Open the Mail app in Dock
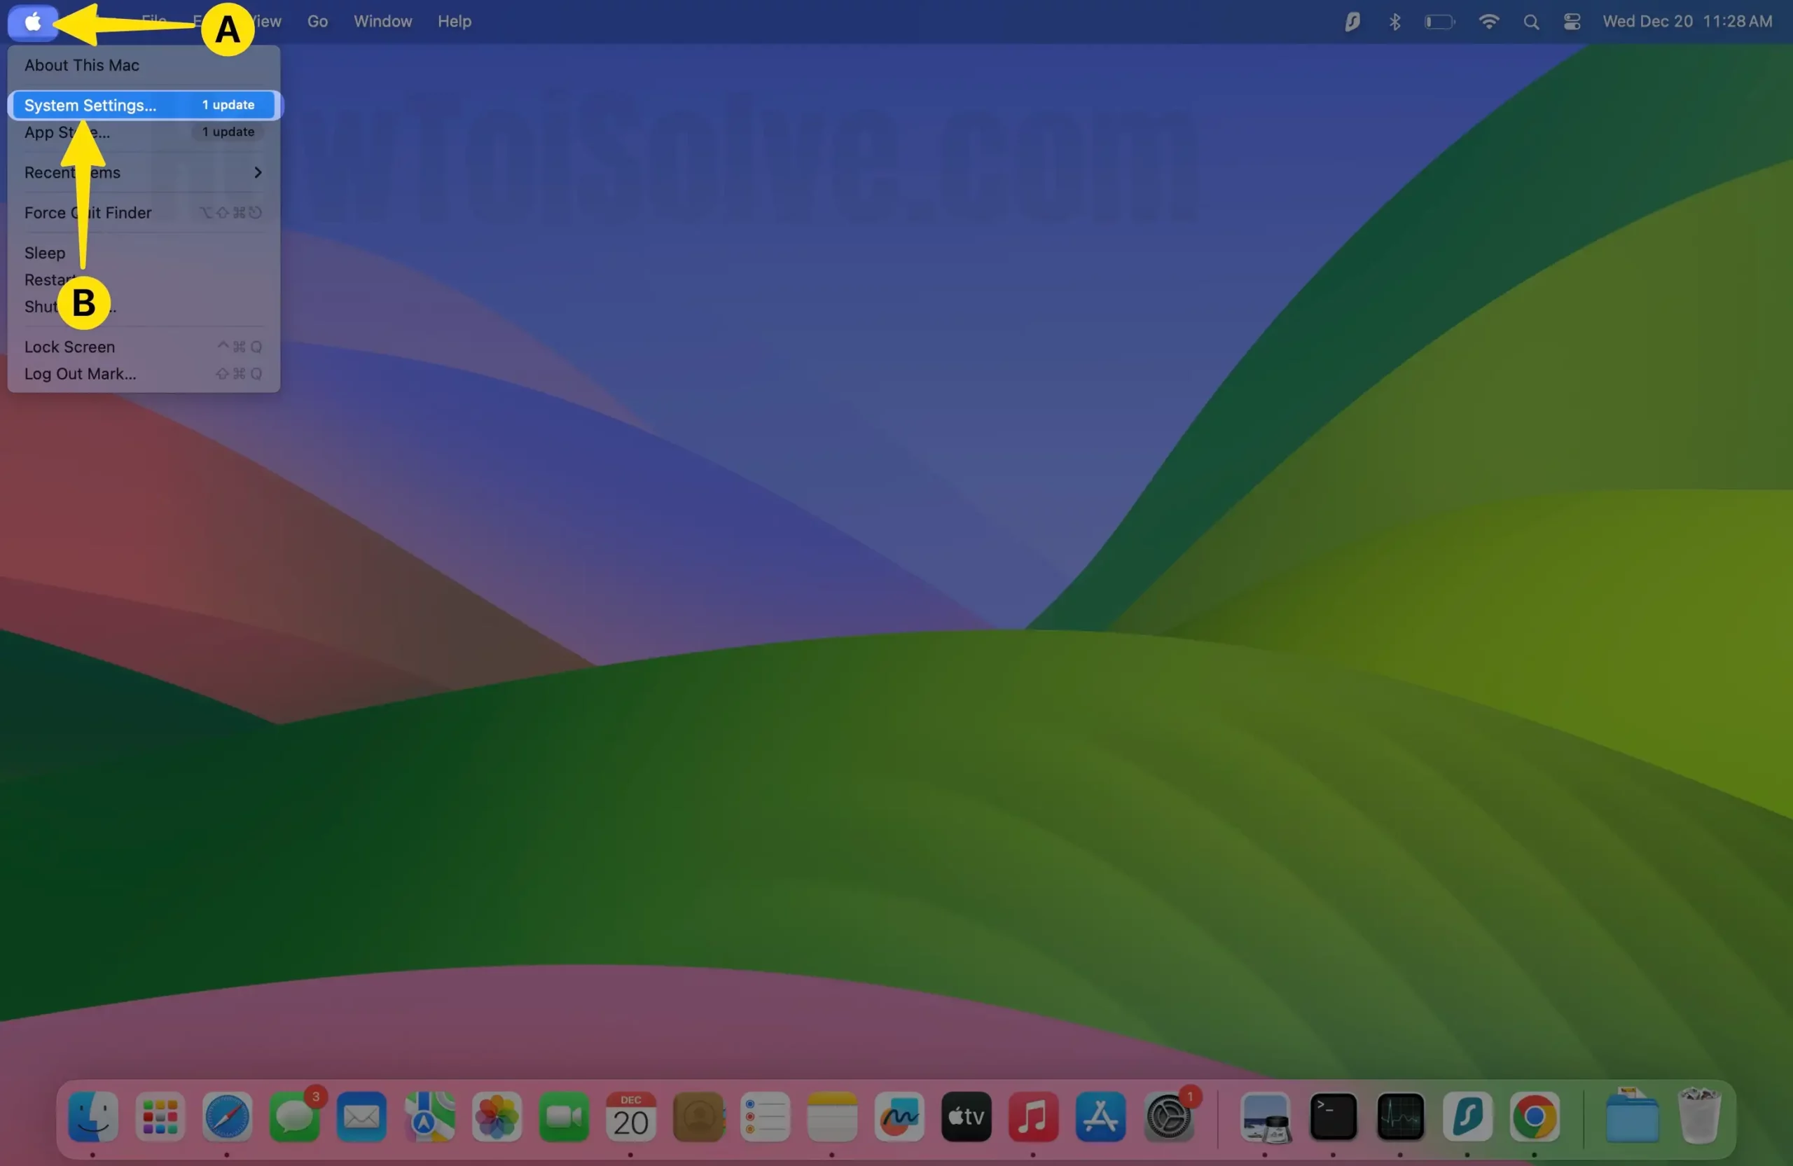Image resolution: width=1793 pixels, height=1166 pixels. [x=361, y=1116]
